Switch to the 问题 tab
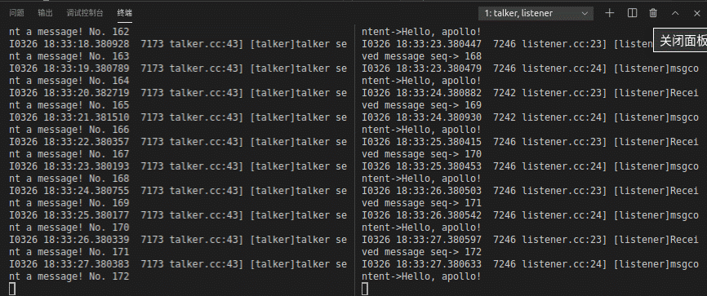707x296 pixels. 16,13
